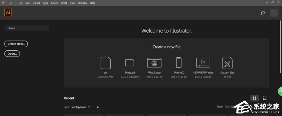Click the green floating badge icon
This screenshot has height=116, width=282.
[280, 91]
